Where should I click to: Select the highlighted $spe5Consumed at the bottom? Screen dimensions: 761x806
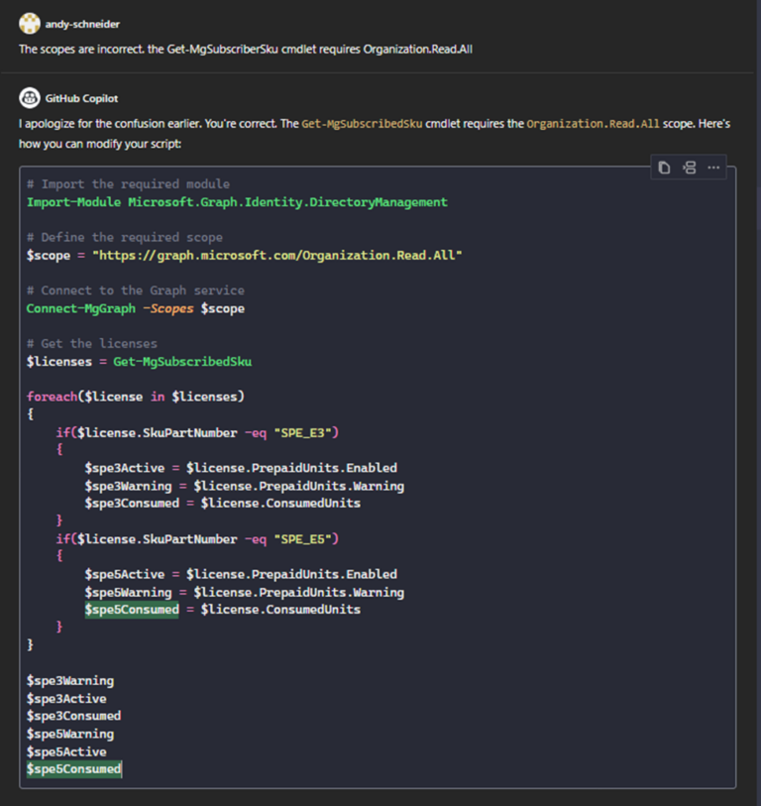pos(73,768)
